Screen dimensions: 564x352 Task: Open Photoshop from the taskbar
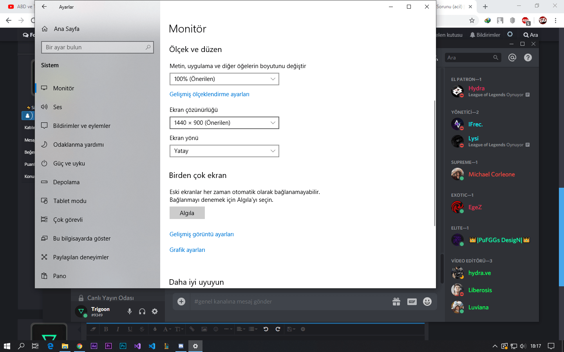click(x=123, y=346)
